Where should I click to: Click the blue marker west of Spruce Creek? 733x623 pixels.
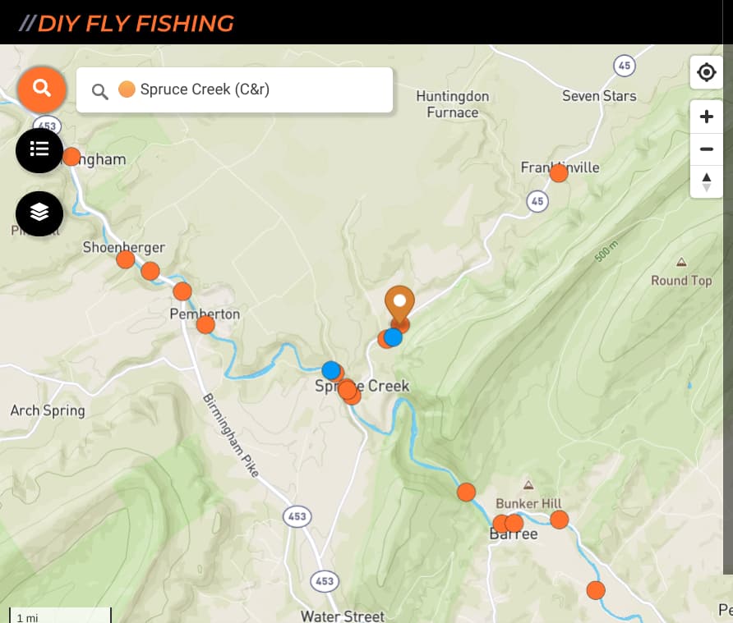[331, 370]
